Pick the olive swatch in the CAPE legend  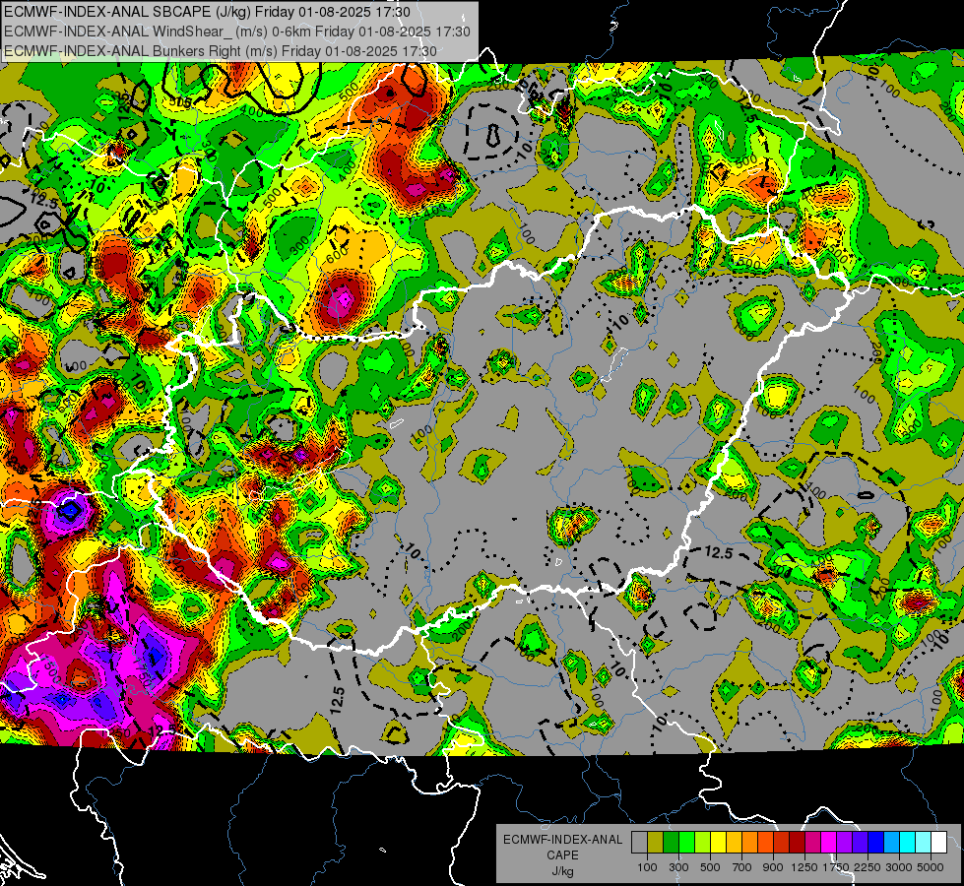point(656,842)
